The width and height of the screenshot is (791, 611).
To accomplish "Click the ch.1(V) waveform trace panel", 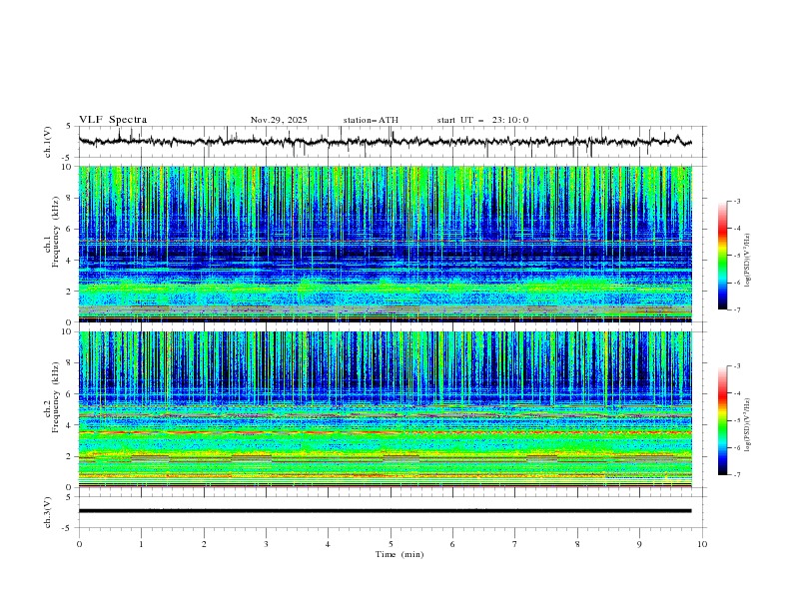I will pyautogui.click(x=390, y=142).
